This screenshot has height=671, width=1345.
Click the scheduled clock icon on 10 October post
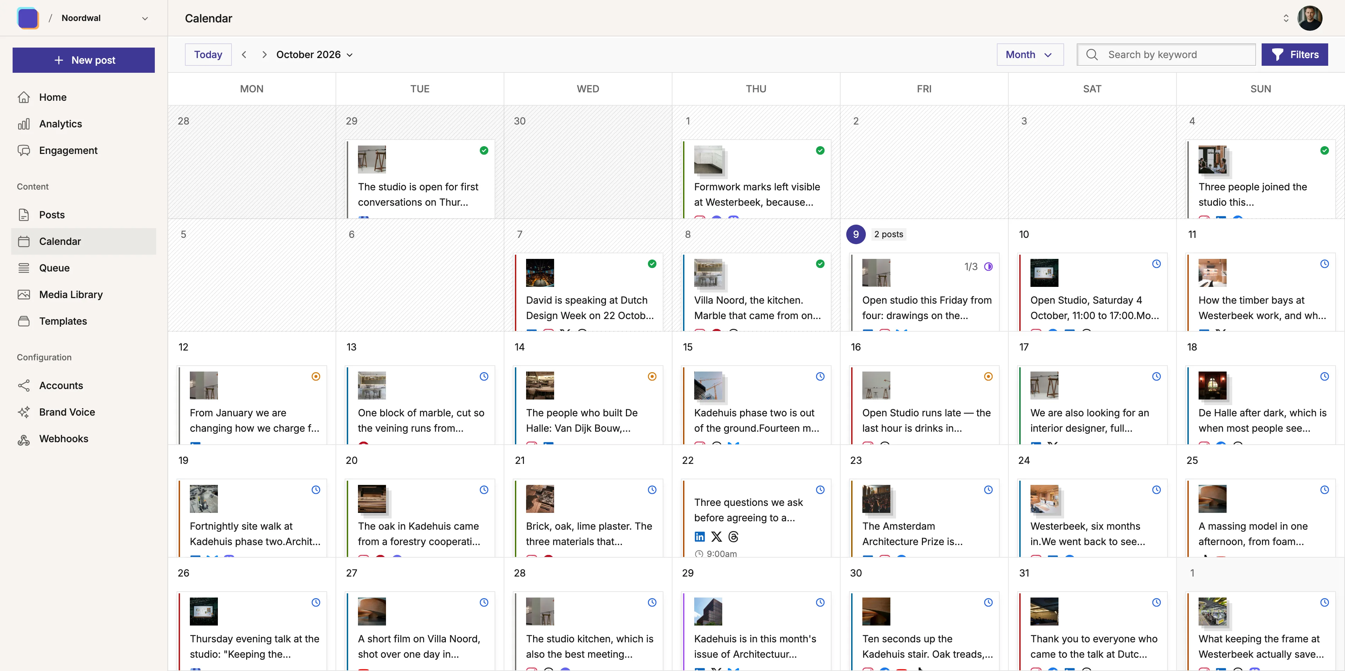(1157, 264)
